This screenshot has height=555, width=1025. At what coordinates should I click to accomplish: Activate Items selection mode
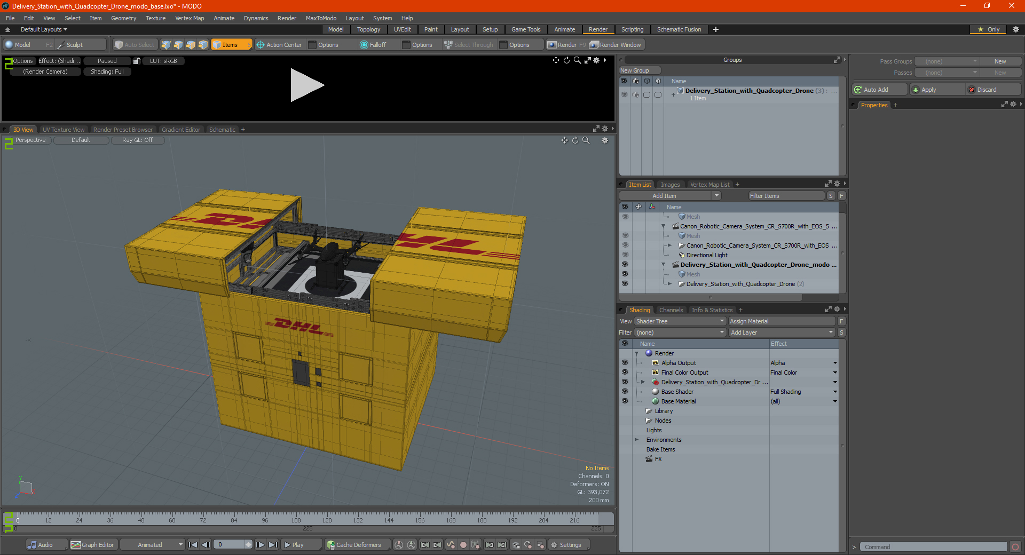231,45
